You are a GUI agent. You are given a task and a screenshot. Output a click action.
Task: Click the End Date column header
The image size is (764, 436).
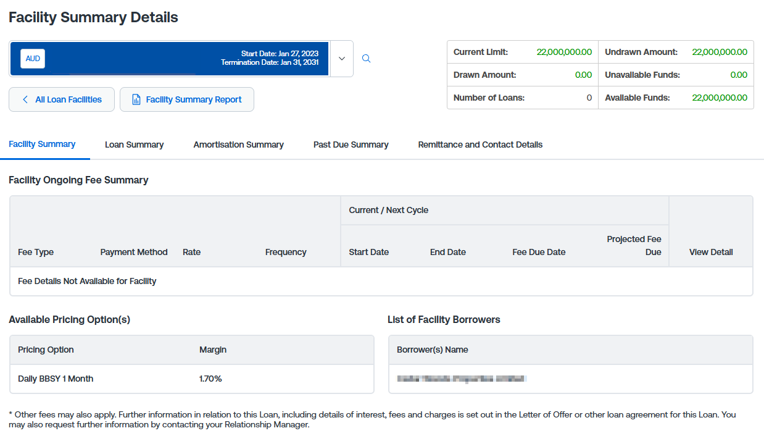tap(448, 252)
